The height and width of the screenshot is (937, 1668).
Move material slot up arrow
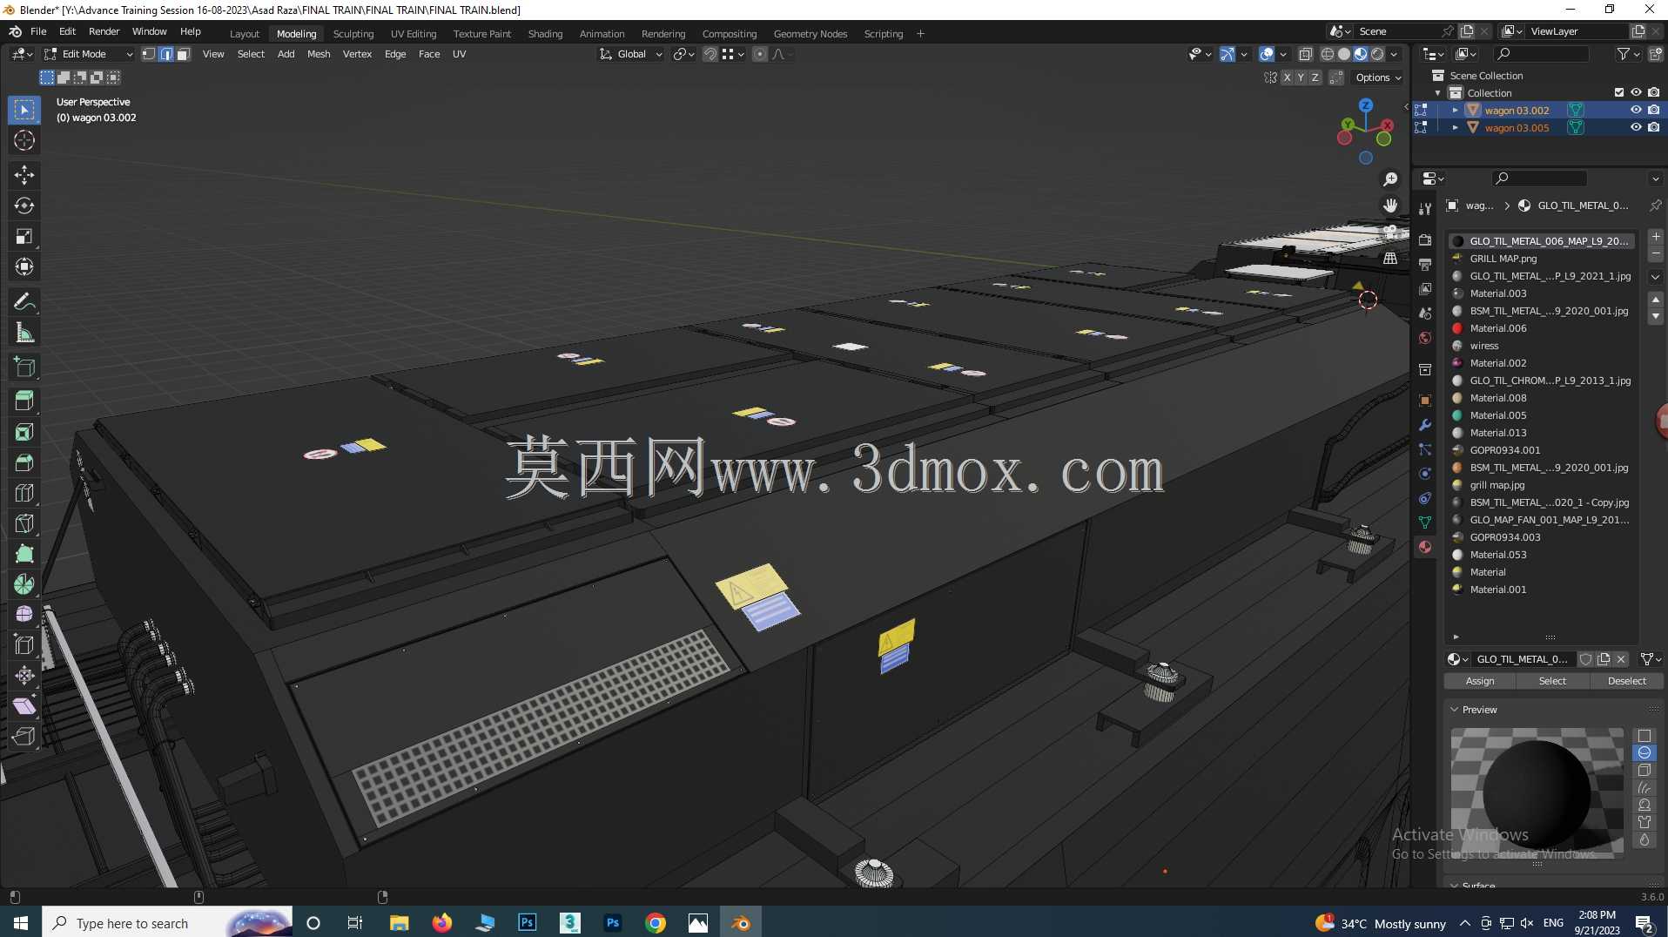pos(1656,300)
